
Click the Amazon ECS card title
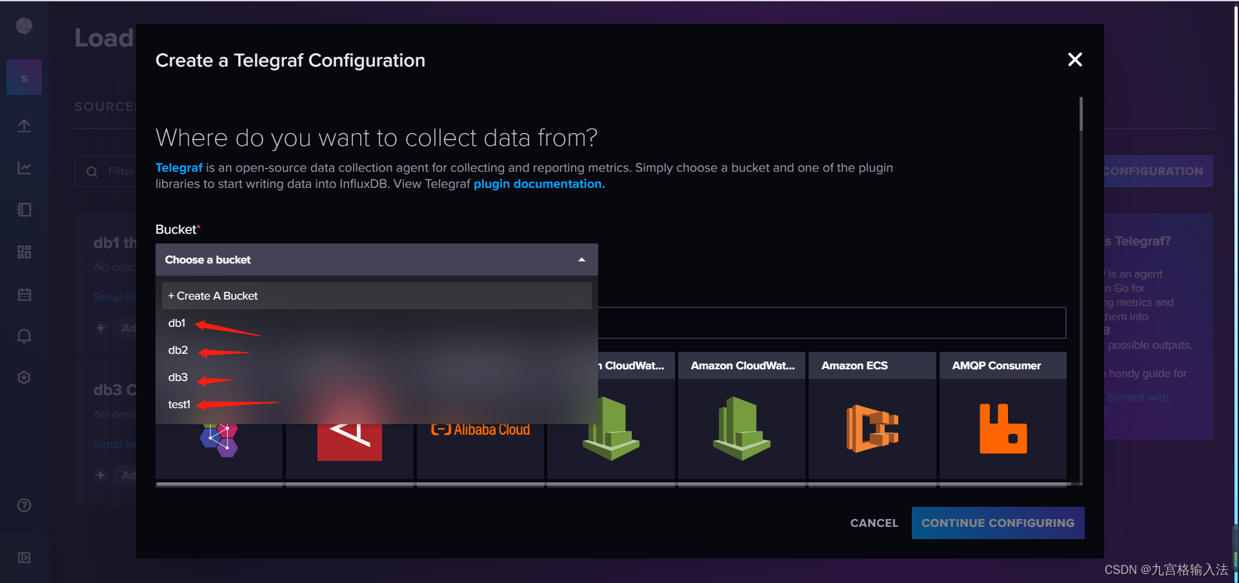click(x=854, y=365)
